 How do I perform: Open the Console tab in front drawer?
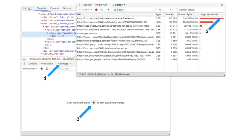pos(87,5)
